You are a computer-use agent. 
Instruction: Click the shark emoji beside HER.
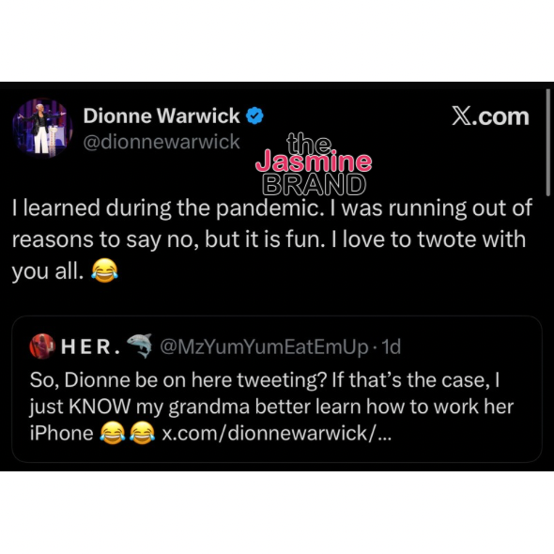[140, 346]
